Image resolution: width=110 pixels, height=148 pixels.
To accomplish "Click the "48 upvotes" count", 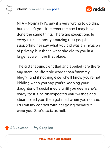I will 19,128.
